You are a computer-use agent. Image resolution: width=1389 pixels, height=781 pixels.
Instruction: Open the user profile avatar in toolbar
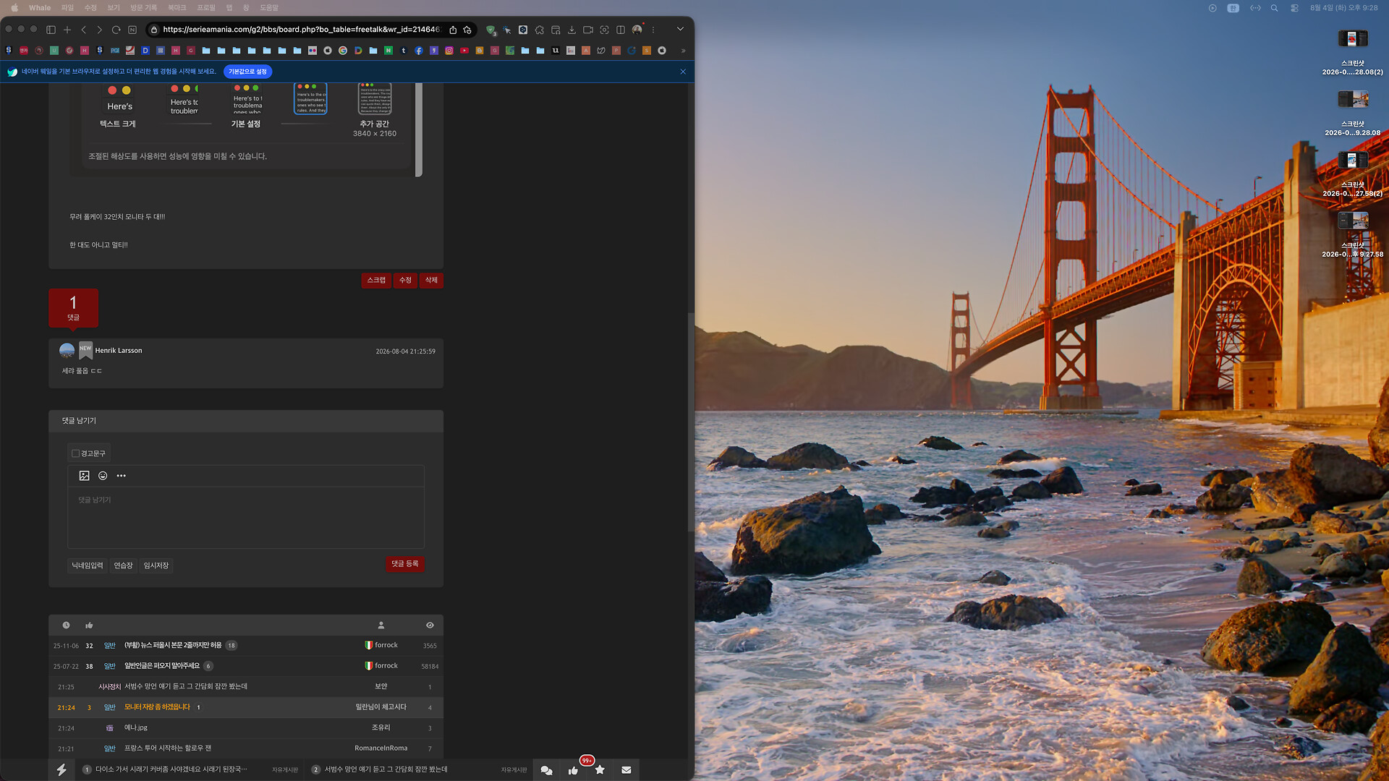(x=637, y=30)
